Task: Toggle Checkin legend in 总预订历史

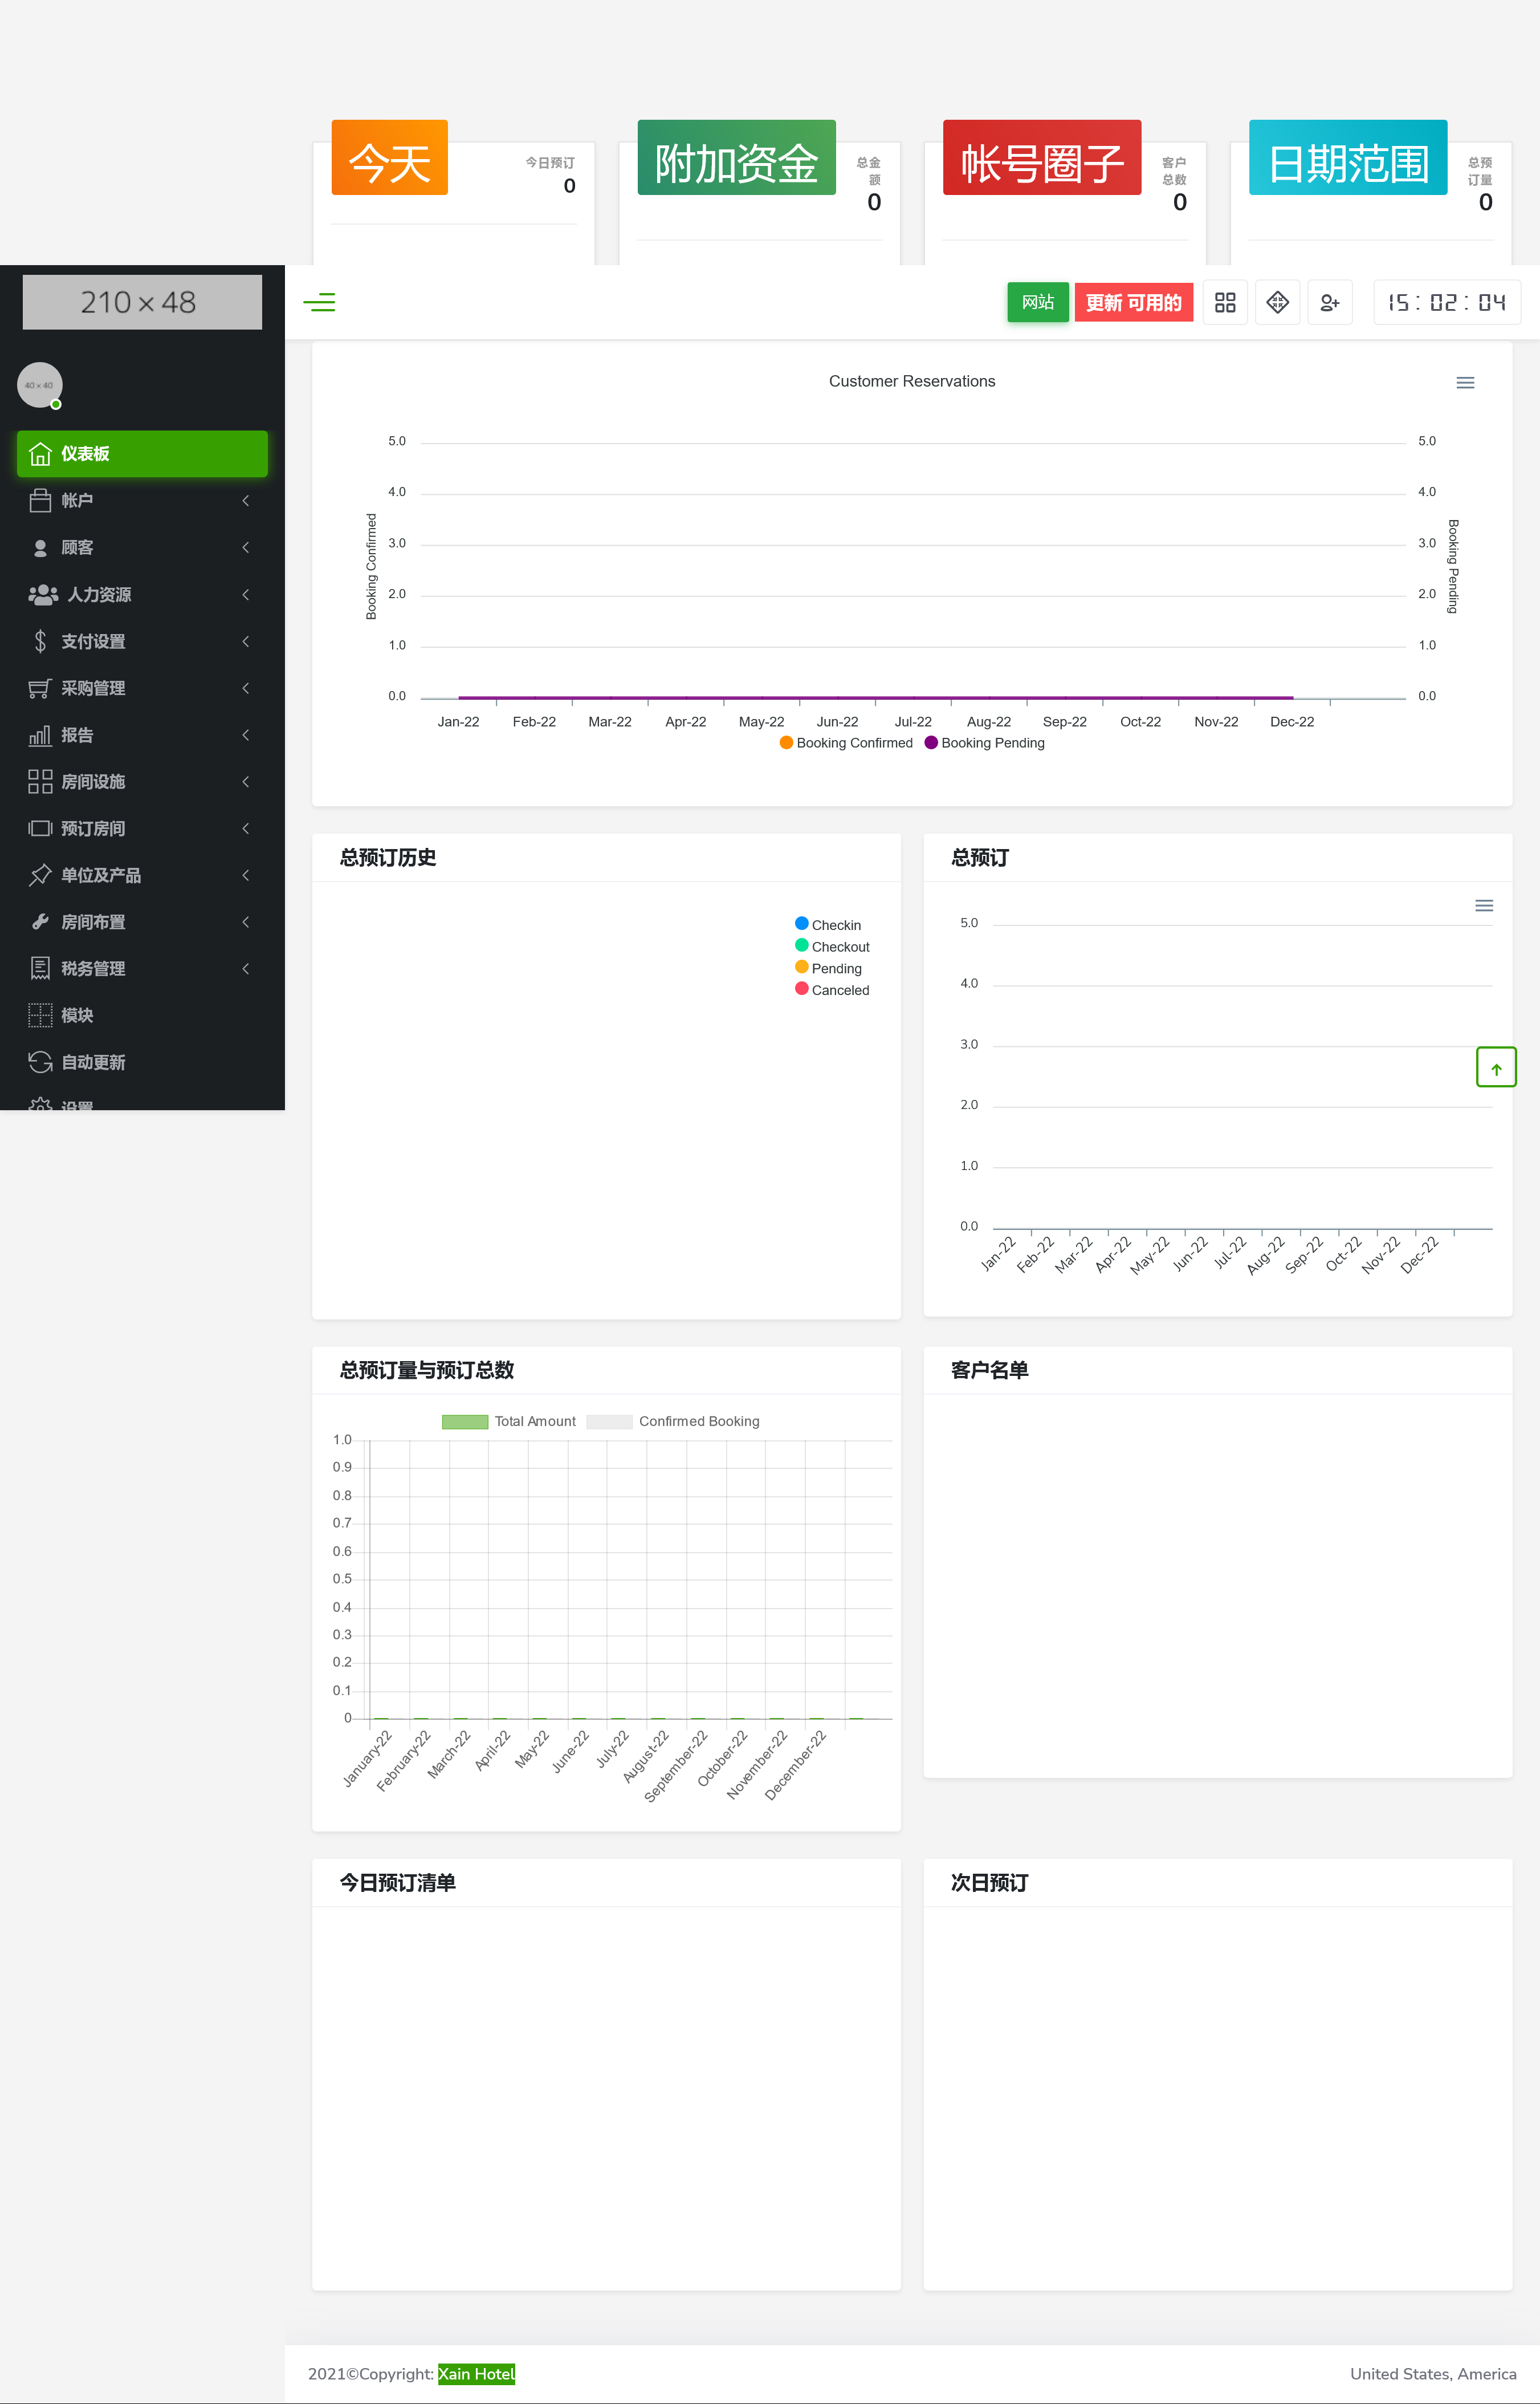Action: (828, 924)
